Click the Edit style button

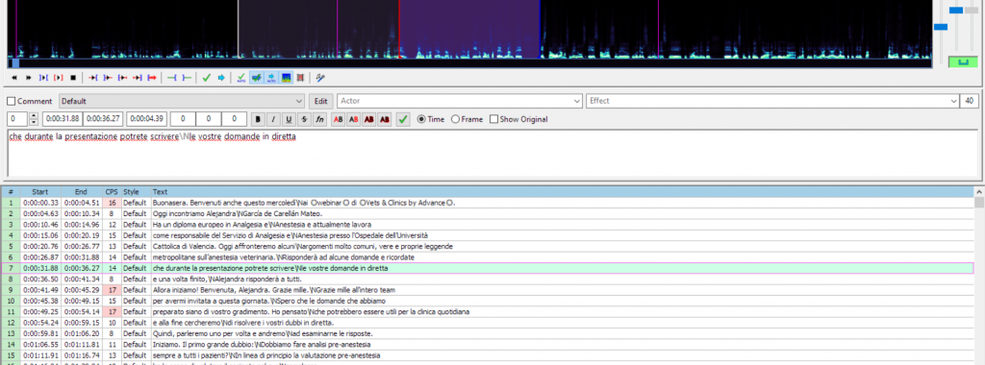tap(321, 101)
